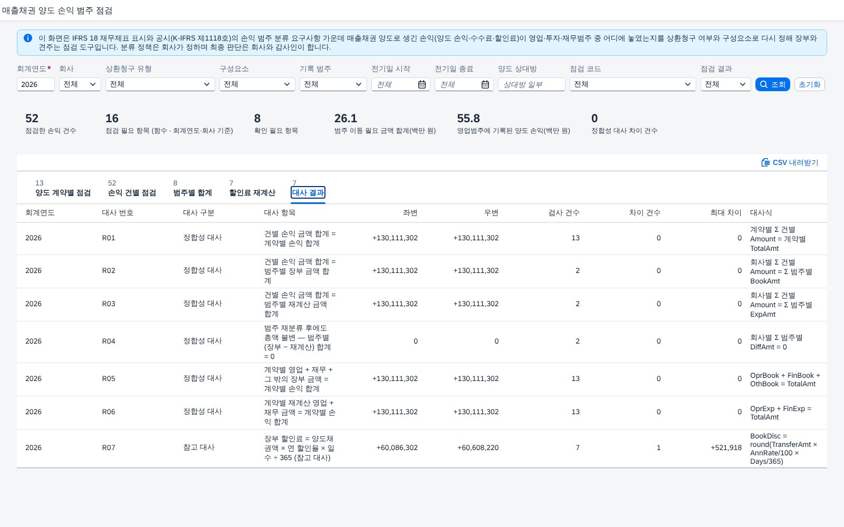This screenshot has height=527, width=844.
Task: Select the 대사 결과 tab
Action: point(308,192)
